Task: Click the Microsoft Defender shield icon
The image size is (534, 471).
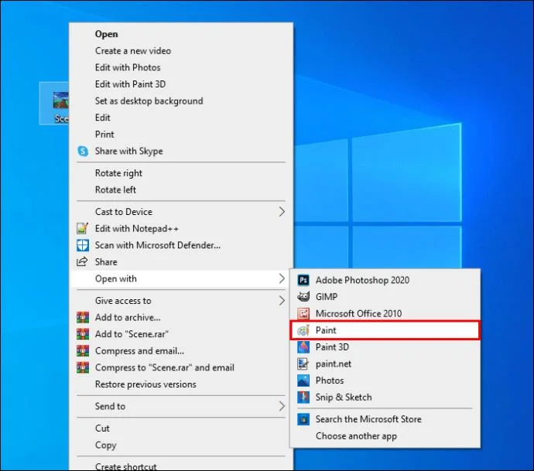Action: [83, 246]
